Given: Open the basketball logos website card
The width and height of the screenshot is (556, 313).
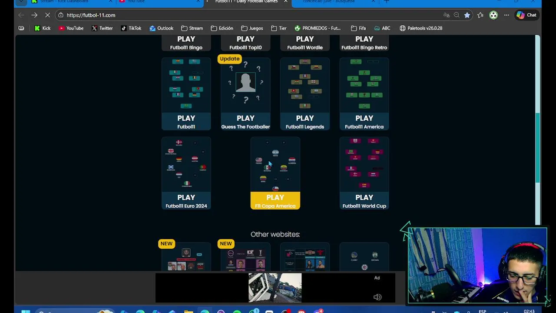Looking at the screenshot, I should click(364, 257).
